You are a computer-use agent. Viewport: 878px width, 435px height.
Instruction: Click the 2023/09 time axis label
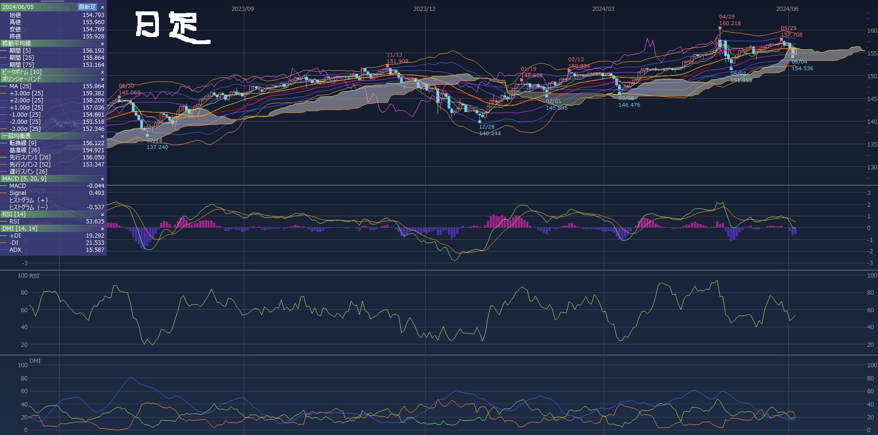pos(242,9)
